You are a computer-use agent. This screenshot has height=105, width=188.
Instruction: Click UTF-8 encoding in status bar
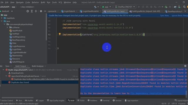[x=174, y=104]
